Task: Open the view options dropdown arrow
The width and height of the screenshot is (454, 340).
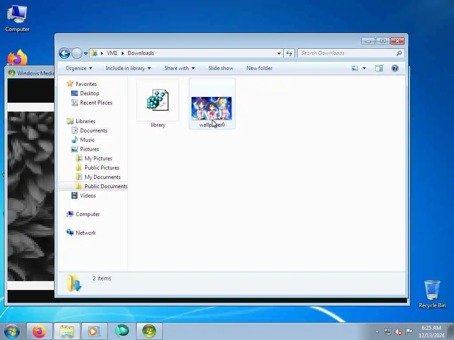Action: pyautogui.click(x=364, y=68)
